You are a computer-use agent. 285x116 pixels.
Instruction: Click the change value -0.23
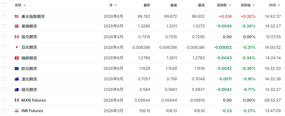click(227, 110)
